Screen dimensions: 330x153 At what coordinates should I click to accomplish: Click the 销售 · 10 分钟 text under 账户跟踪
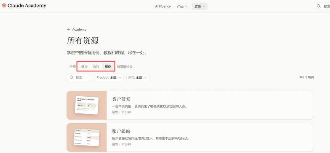point(121,144)
